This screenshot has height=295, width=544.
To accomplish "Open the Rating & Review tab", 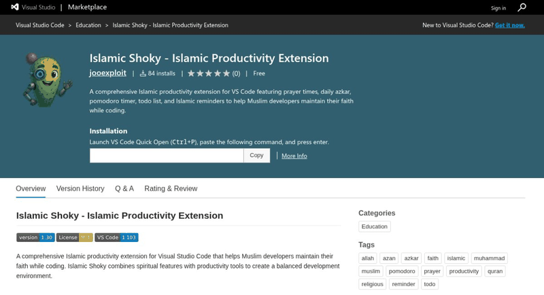I will point(171,188).
